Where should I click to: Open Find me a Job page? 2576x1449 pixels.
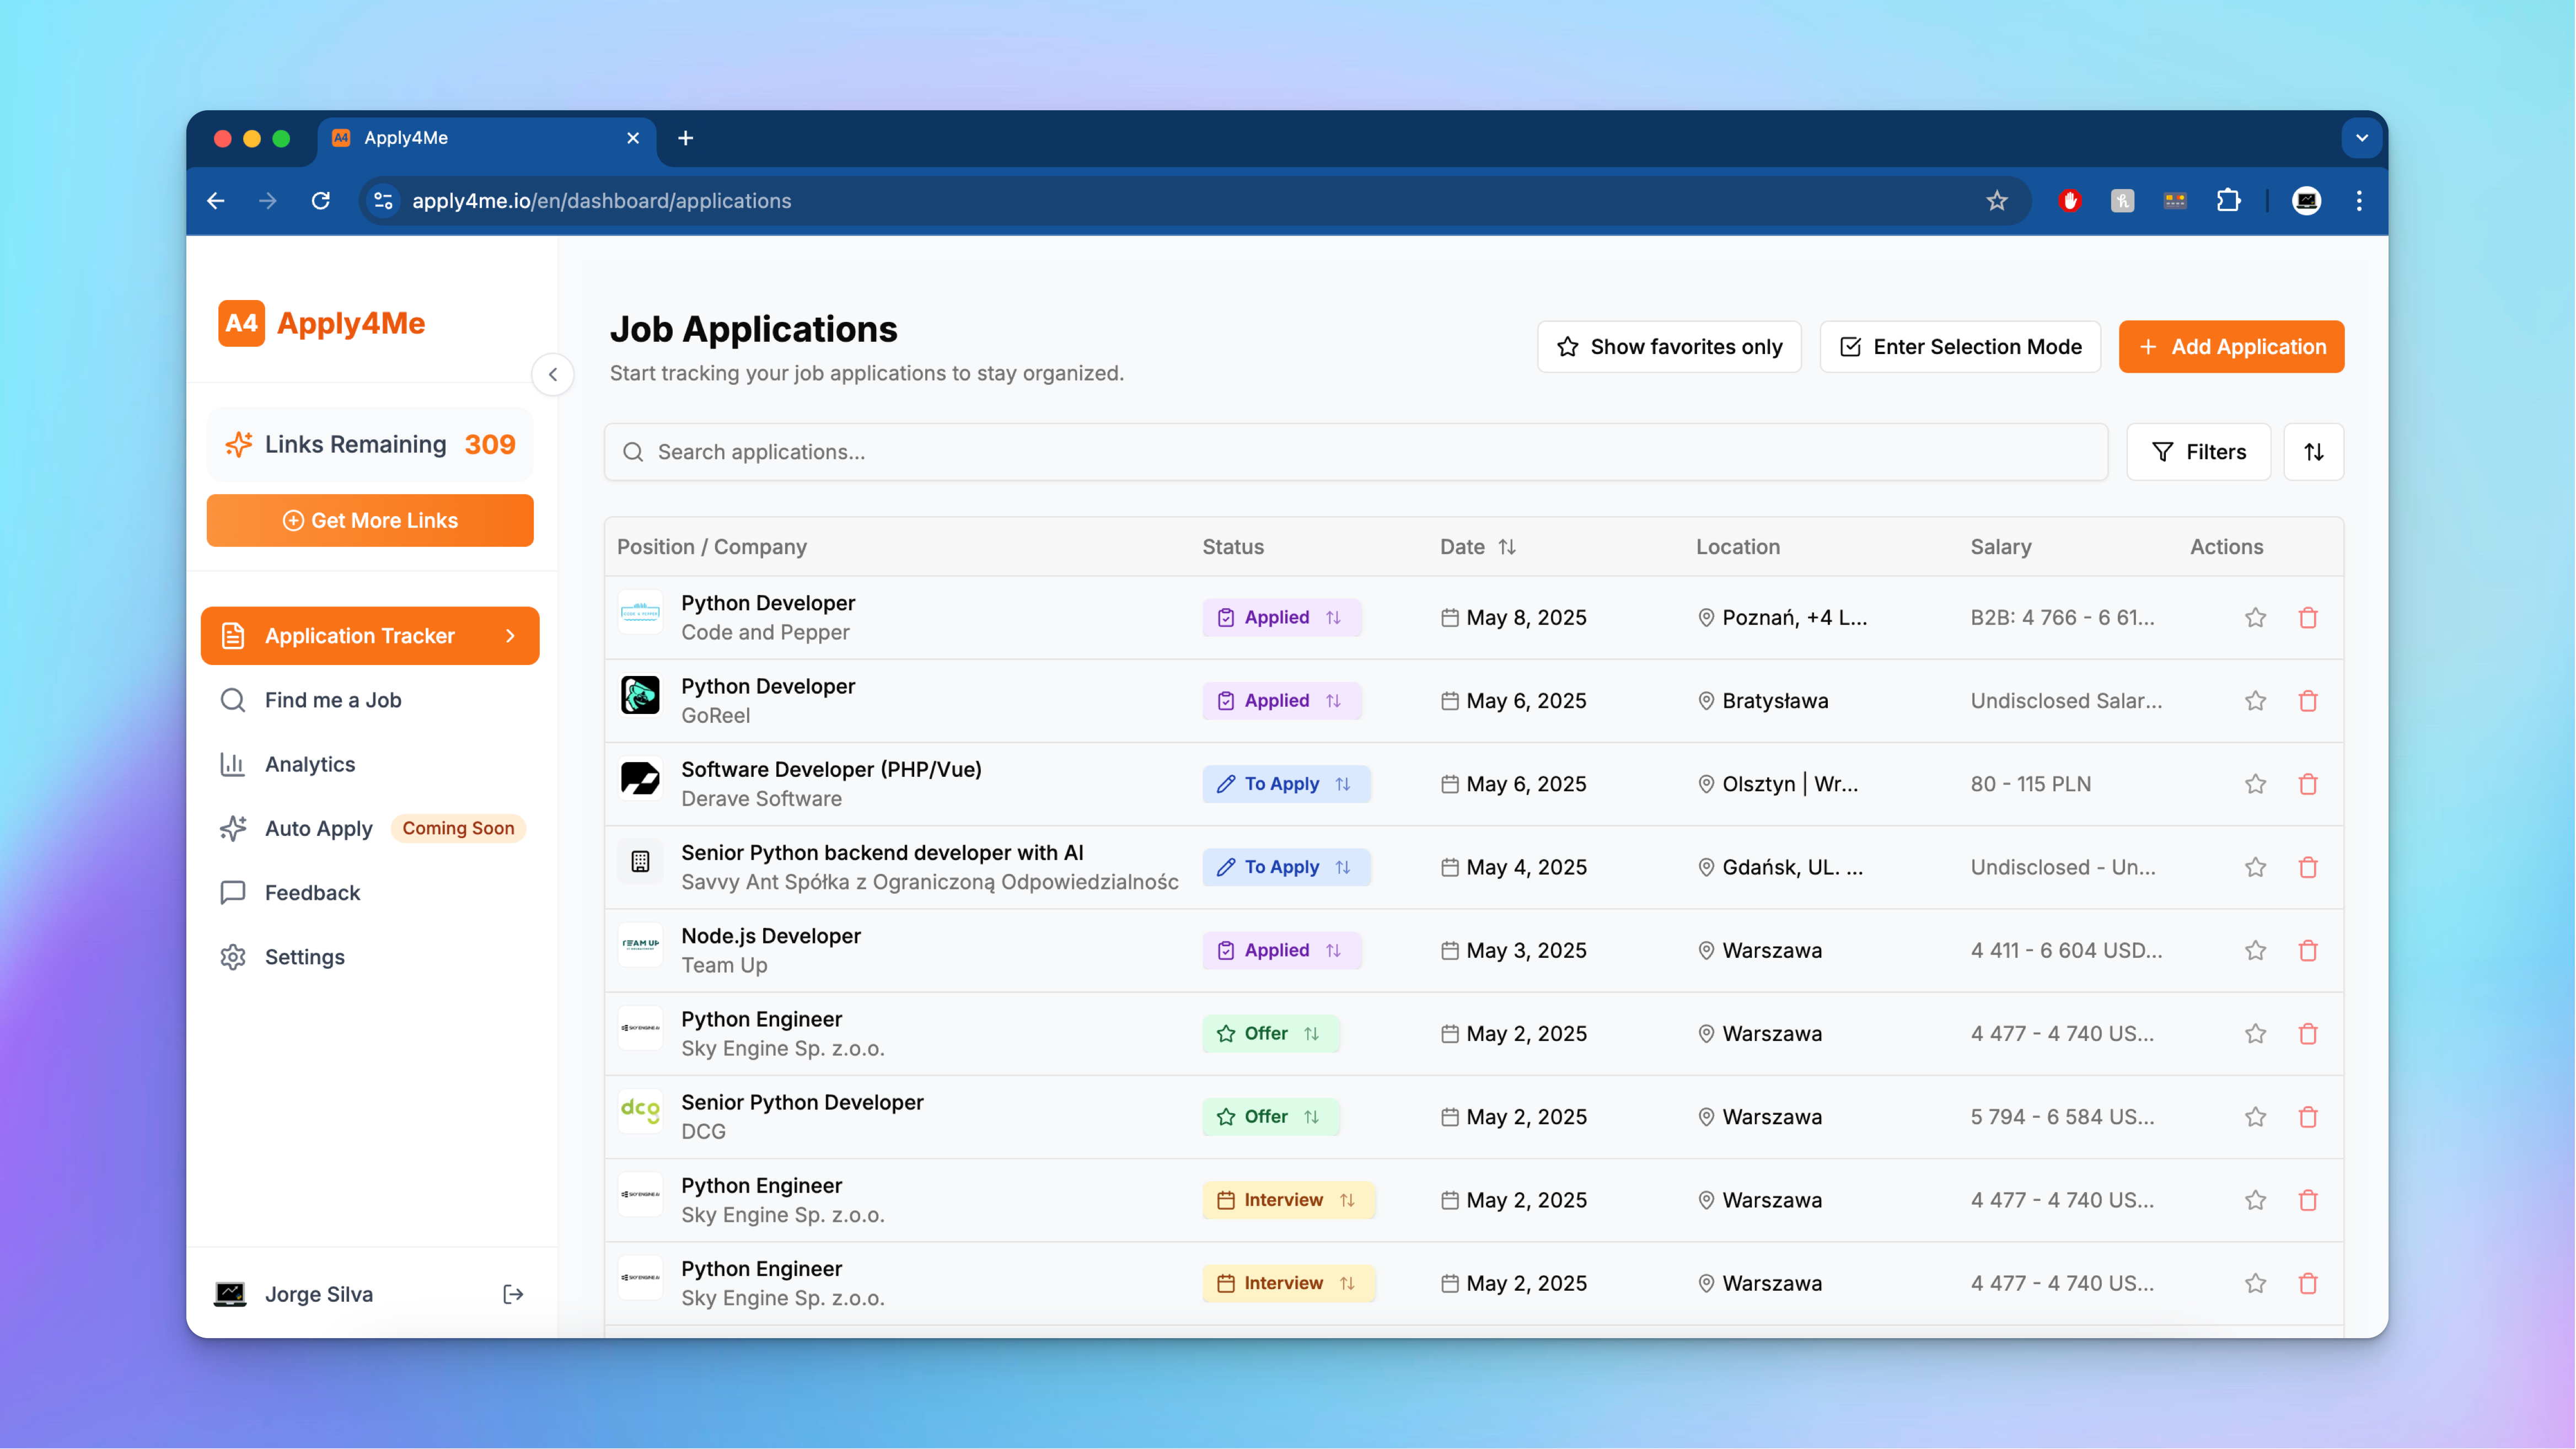[332, 700]
